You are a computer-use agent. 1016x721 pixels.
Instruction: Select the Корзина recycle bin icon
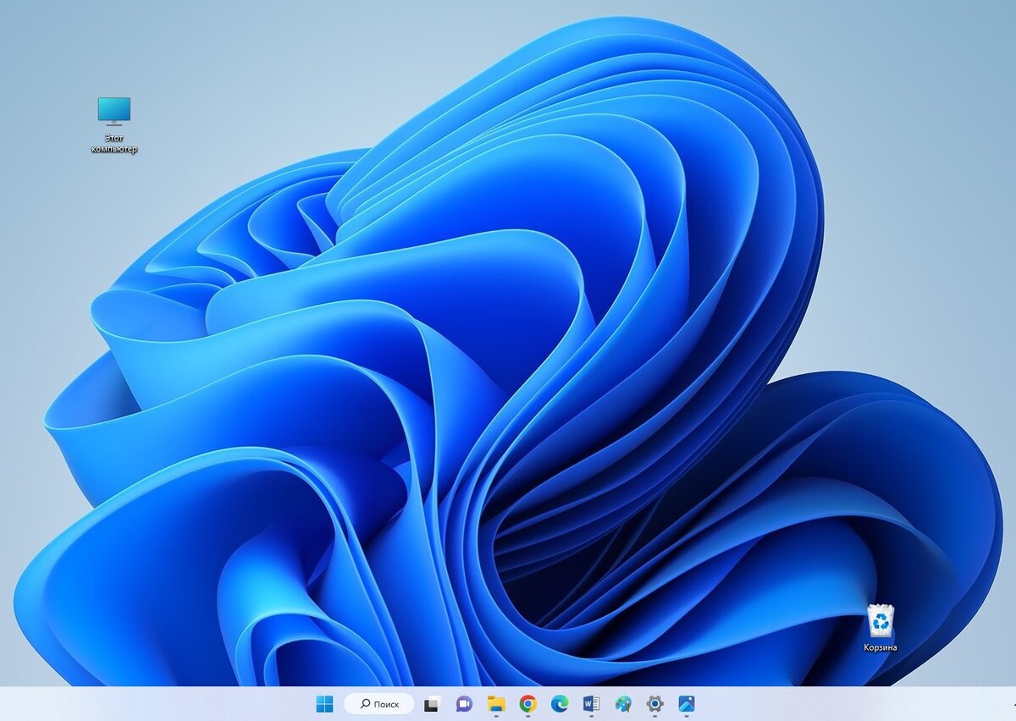click(881, 628)
